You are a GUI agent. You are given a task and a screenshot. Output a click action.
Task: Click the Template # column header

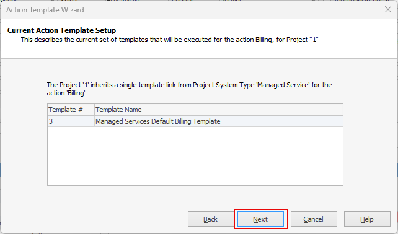pos(71,110)
